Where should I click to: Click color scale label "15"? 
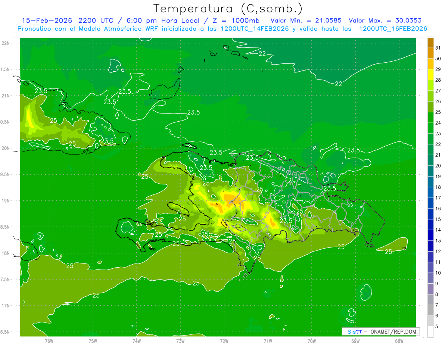pos(438,219)
